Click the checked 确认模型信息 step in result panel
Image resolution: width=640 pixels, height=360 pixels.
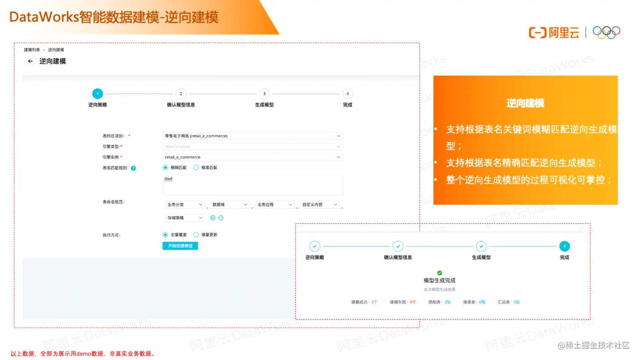398,246
